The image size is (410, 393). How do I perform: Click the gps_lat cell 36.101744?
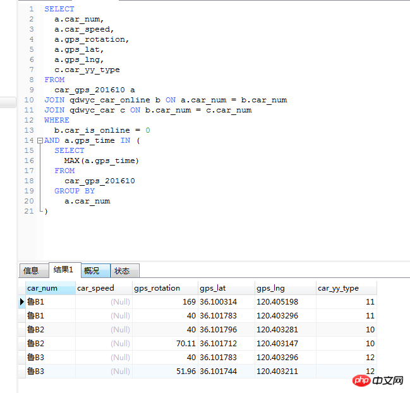(x=226, y=371)
